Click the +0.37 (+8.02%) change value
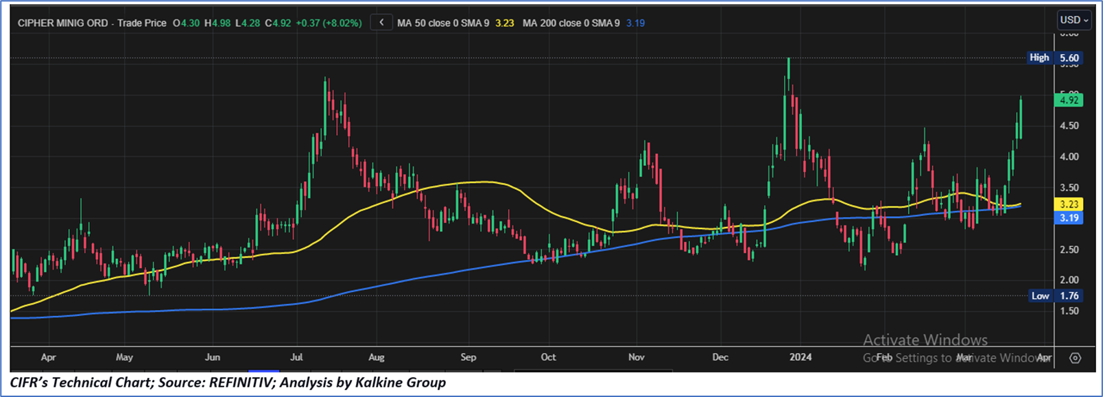 coord(329,23)
